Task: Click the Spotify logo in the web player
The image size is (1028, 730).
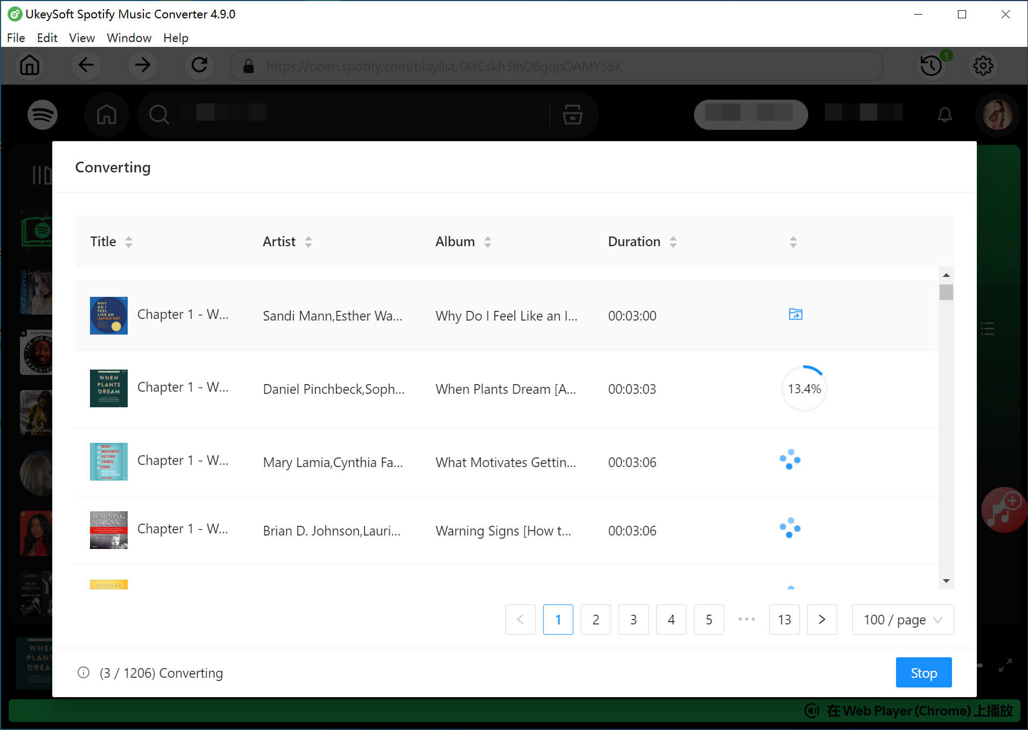Action: tap(43, 115)
